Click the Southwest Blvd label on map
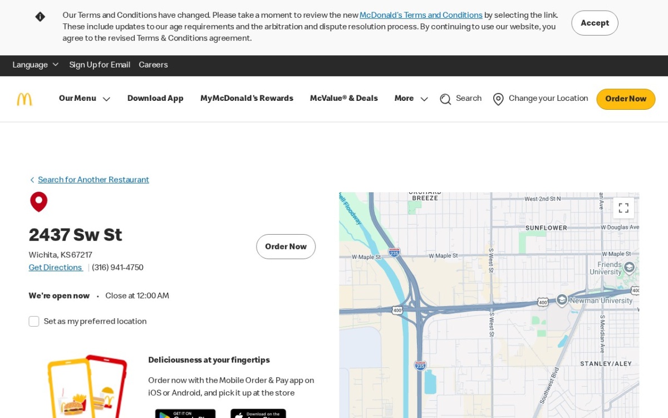This screenshot has width=668, height=418. coord(549,385)
